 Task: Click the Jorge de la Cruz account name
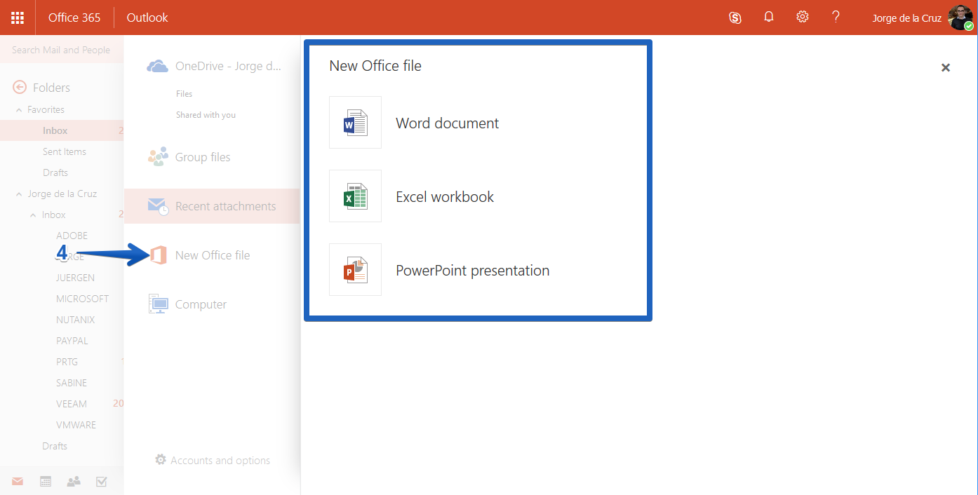tap(906, 18)
